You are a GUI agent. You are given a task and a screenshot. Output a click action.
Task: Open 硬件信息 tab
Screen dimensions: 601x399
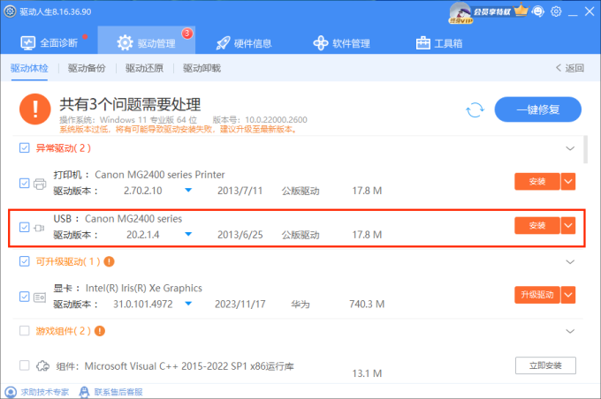click(x=244, y=43)
